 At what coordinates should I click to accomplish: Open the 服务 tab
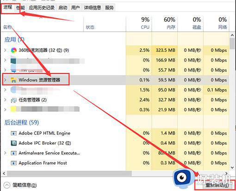tap(109, 7)
